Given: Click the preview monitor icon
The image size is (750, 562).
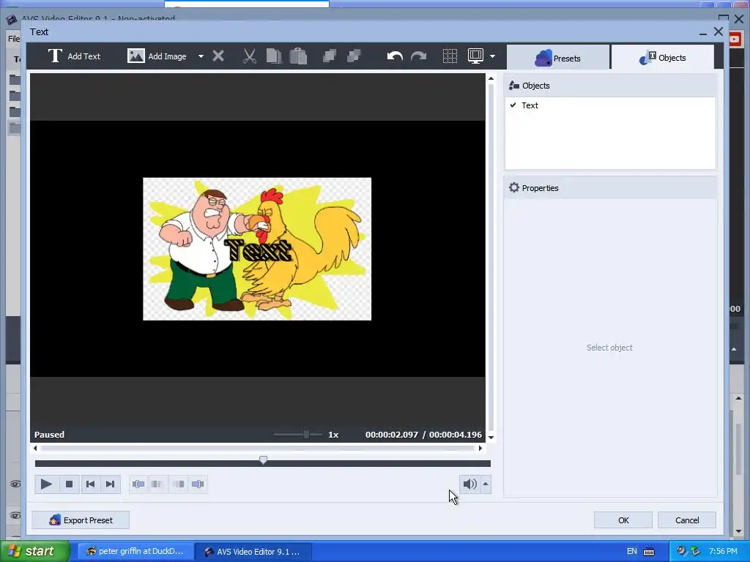Looking at the screenshot, I should tap(475, 56).
